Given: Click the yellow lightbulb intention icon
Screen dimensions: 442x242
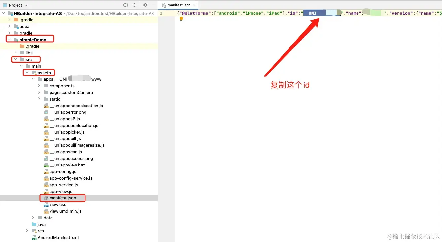Looking at the screenshot, I should [x=181, y=19].
